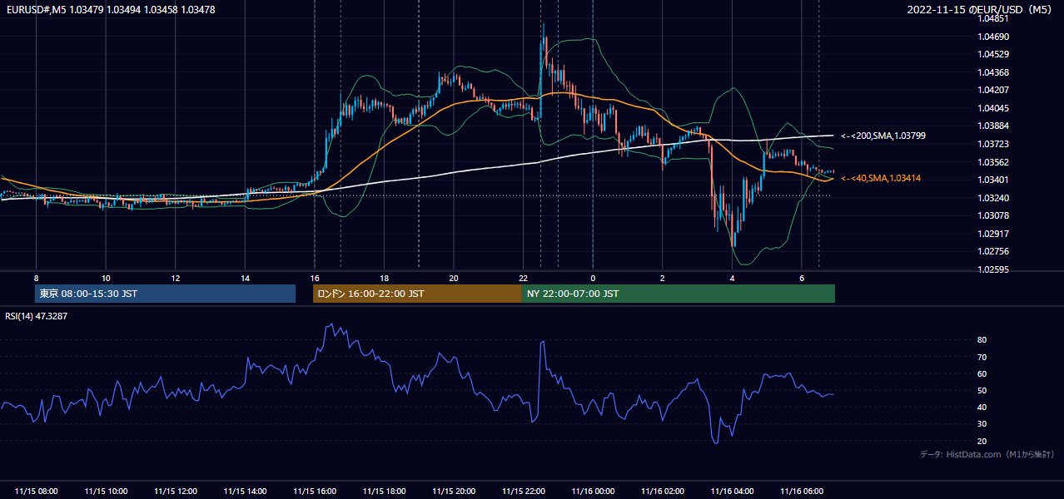Click the 11/15 18:00 bottom time label

point(385,491)
